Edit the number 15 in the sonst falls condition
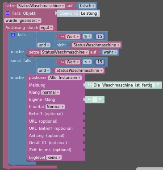The image size is (163, 170). [100, 62]
